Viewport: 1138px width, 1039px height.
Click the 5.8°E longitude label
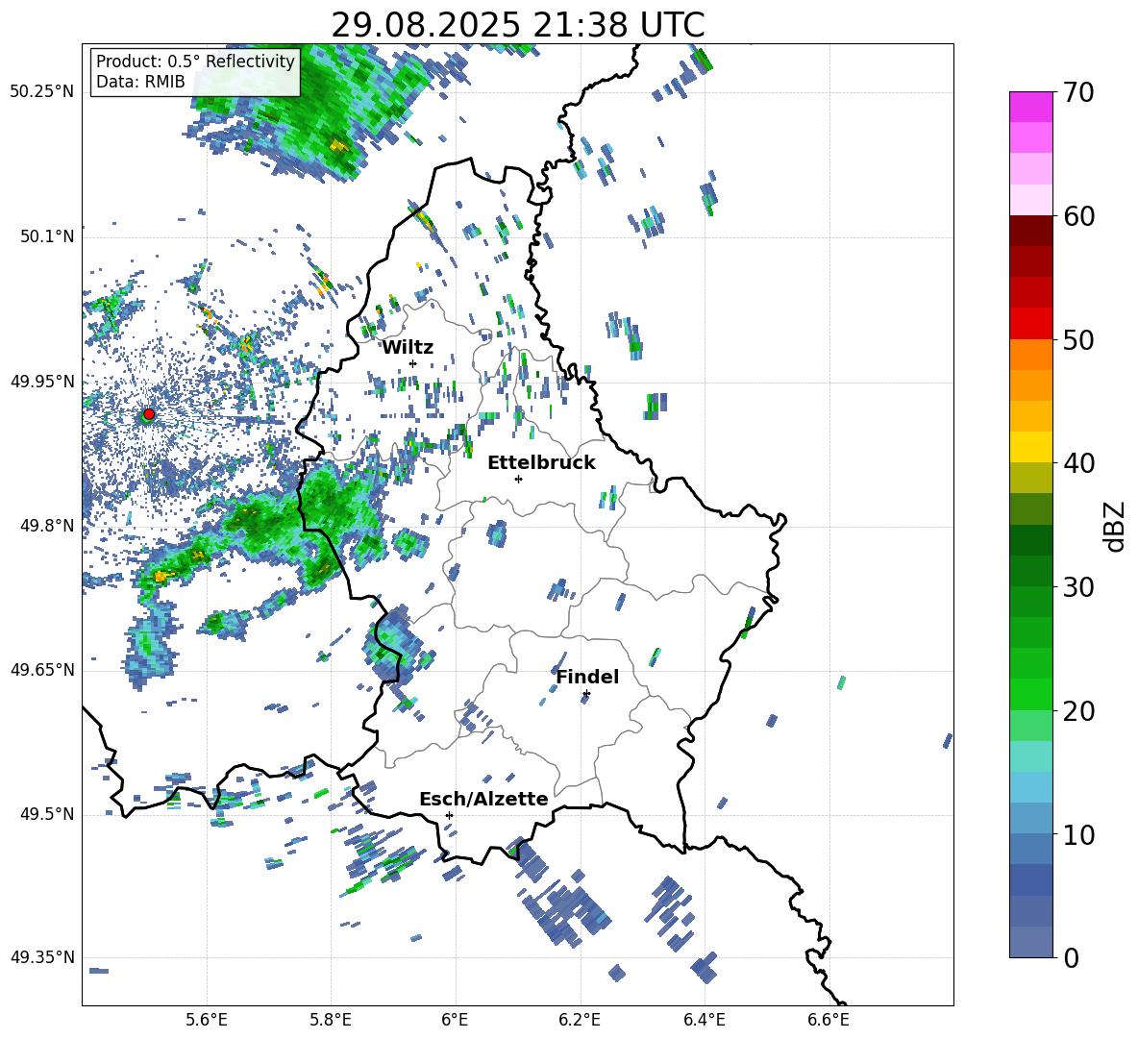tap(332, 1020)
